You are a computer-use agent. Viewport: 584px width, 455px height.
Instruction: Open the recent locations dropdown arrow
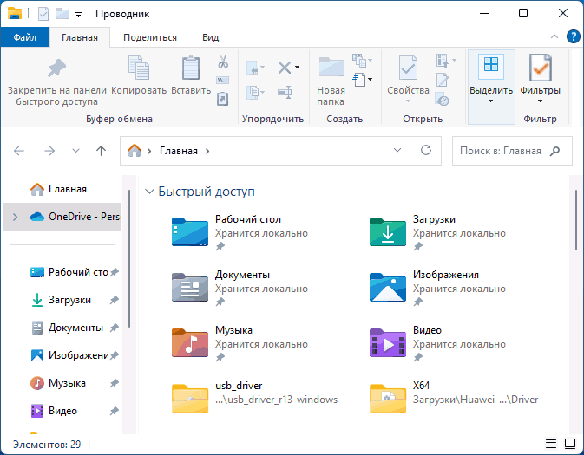[75, 151]
